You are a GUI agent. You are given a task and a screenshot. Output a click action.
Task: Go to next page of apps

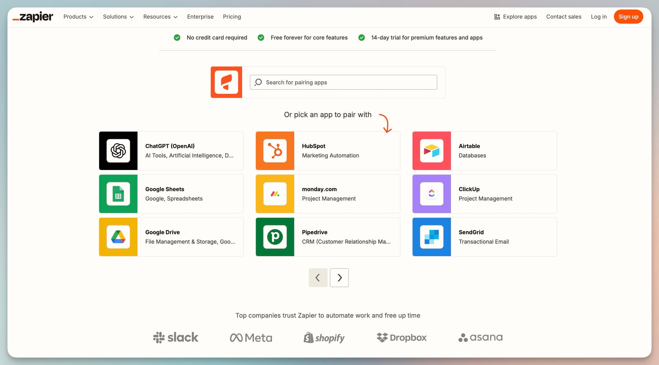(339, 278)
